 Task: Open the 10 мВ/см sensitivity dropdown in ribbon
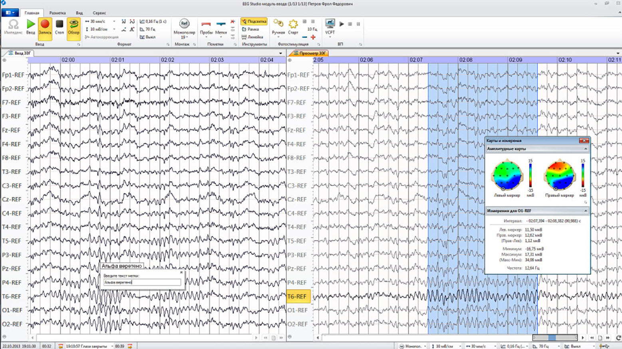point(114,29)
